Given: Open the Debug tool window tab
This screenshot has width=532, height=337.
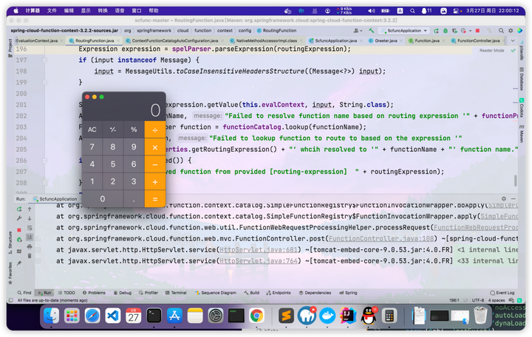Looking at the screenshot, I should 123,293.
